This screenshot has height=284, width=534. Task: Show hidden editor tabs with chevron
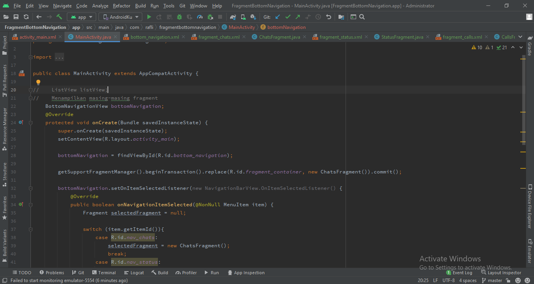pos(520,37)
